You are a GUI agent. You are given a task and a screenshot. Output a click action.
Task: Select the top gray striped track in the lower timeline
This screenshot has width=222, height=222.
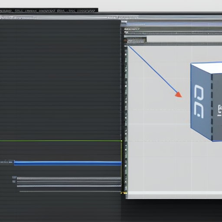click(69, 178)
